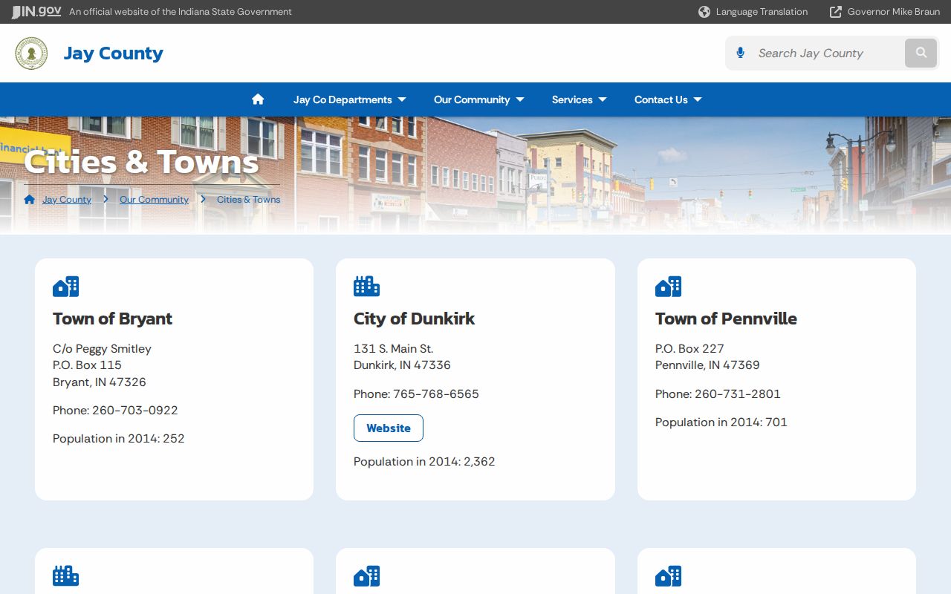This screenshot has width=951, height=594.
Task: Click the City of Dunkirk heading
Action: pos(414,319)
